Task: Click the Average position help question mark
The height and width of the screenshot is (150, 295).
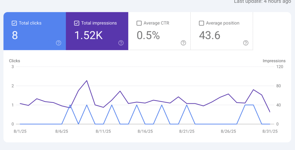Action: [246, 43]
